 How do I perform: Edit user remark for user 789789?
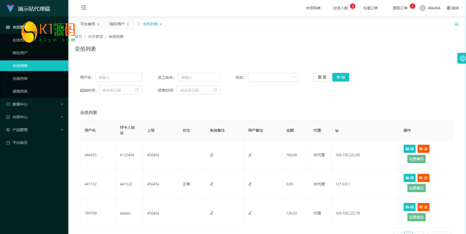[x=250, y=213]
